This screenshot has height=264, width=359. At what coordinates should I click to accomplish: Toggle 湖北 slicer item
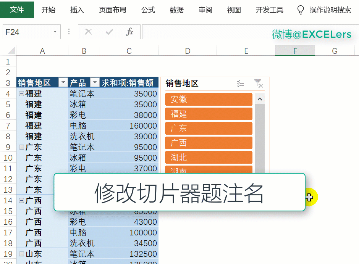click(209, 157)
